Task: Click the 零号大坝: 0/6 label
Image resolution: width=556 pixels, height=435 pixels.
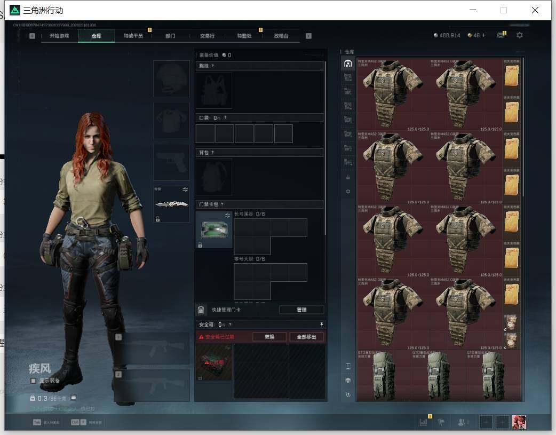Action: click(x=250, y=259)
